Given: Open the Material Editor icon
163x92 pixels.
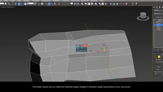Looking at the screenshot, I should click(x=96, y=4).
